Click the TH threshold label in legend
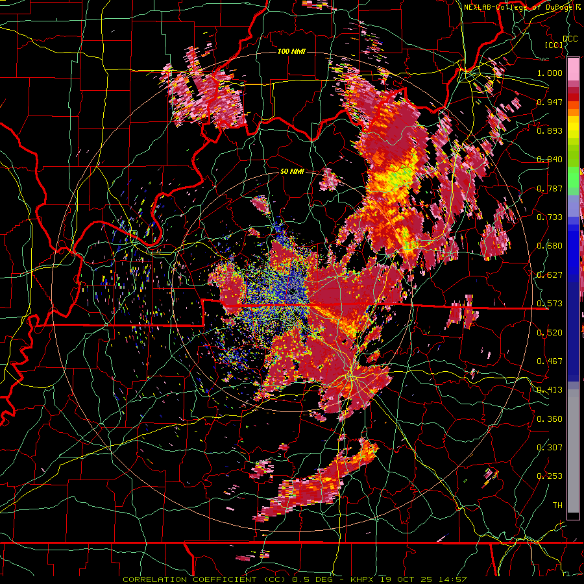Image resolution: width=584 pixels, height=584 pixels. (557, 505)
